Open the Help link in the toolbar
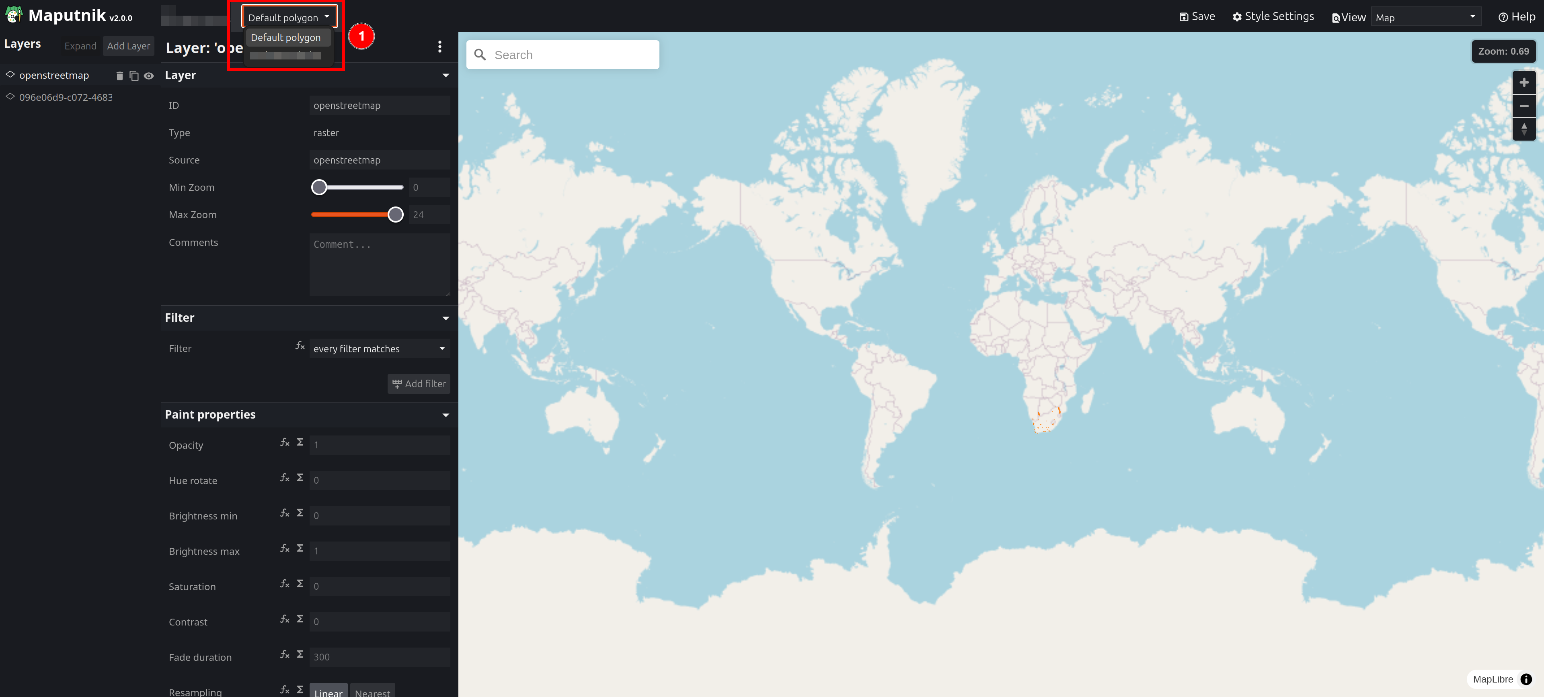Image resolution: width=1544 pixels, height=697 pixels. [x=1516, y=17]
